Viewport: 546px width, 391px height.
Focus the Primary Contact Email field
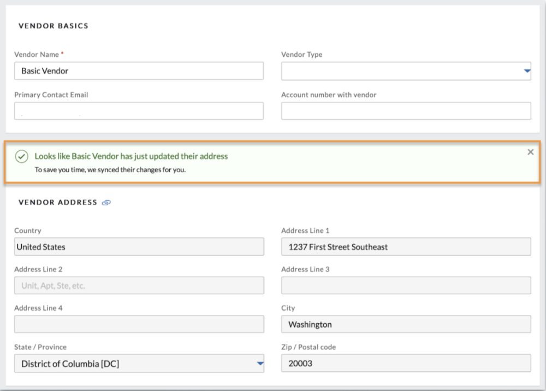[x=139, y=111]
